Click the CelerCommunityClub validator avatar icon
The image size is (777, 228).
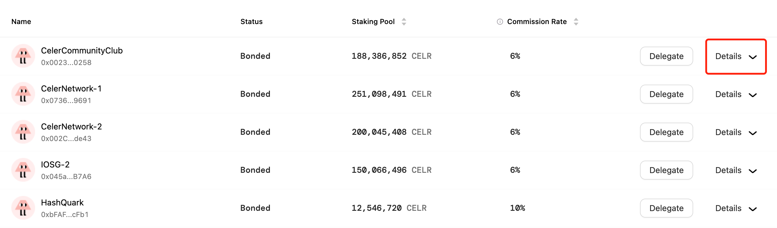click(x=23, y=56)
